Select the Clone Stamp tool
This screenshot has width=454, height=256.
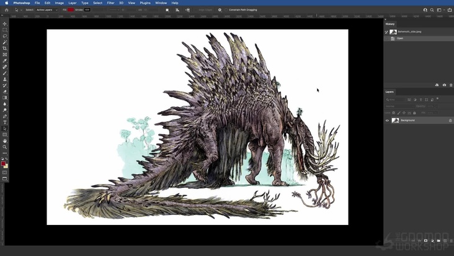point(4,79)
